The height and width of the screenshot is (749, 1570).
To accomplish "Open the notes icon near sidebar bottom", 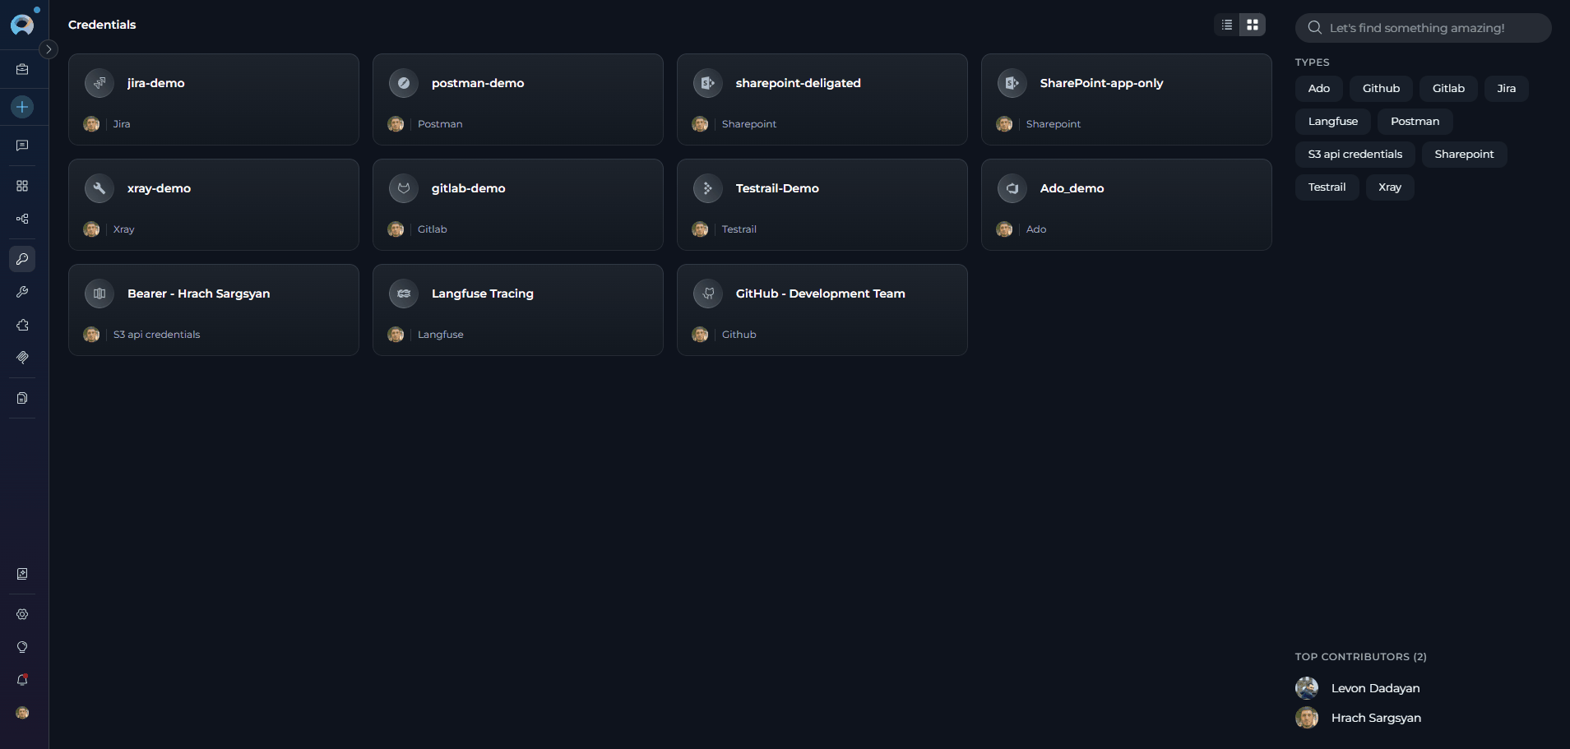I will 22,574.
